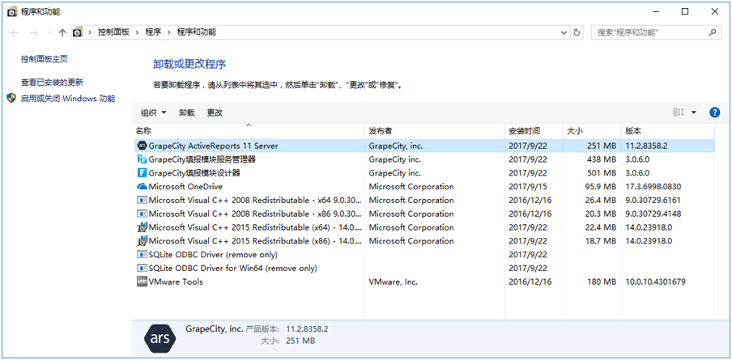732x360 pixels.
Task: Click the search magnifier icon
Action: [713, 32]
